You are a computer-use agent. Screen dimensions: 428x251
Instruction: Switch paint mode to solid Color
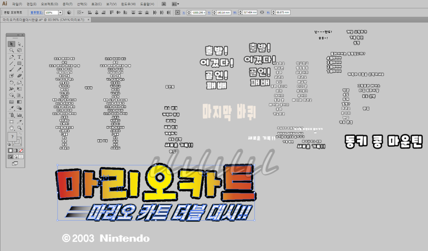[10, 151]
